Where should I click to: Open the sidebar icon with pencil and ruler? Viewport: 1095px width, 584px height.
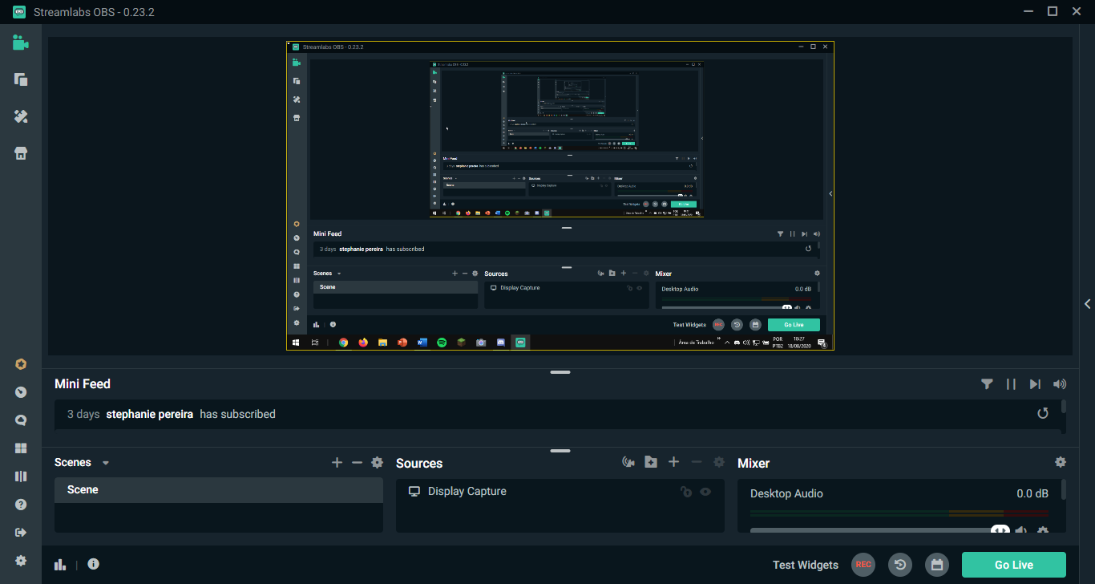(x=21, y=116)
